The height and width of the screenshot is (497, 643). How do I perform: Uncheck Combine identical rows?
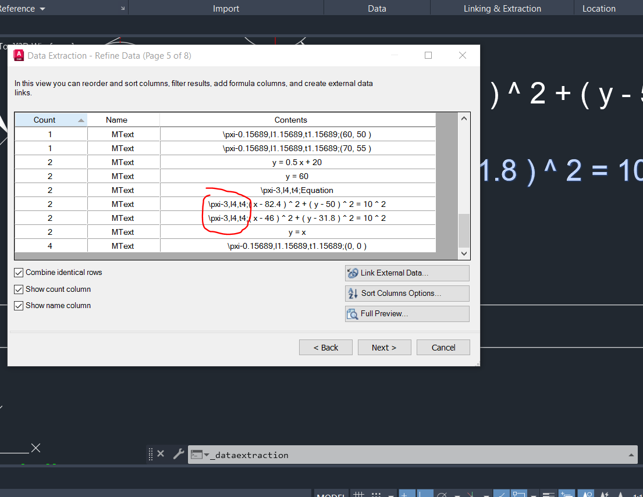pyautogui.click(x=19, y=273)
